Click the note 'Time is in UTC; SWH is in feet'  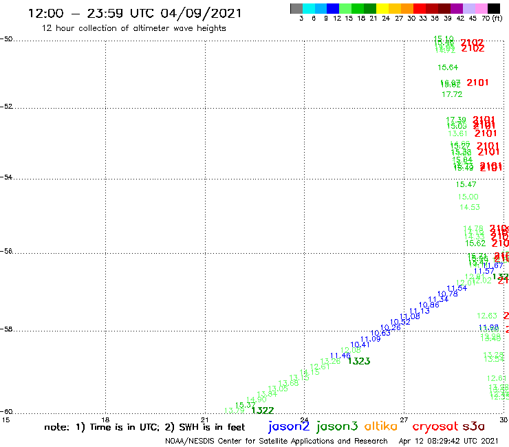pos(144,427)
